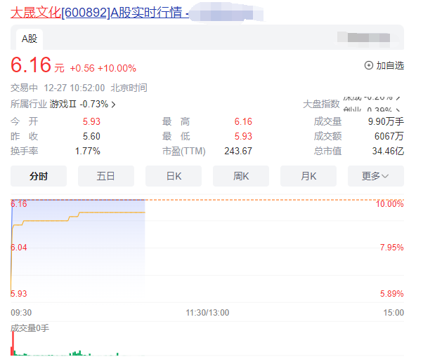Click the 最高 value 6.16
Viewport: 423px width, 364px height.
pos(243,121)
